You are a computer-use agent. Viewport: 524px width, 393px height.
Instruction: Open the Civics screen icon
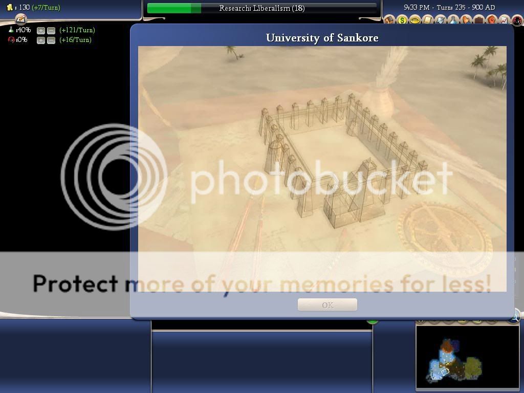pos(415,20)
